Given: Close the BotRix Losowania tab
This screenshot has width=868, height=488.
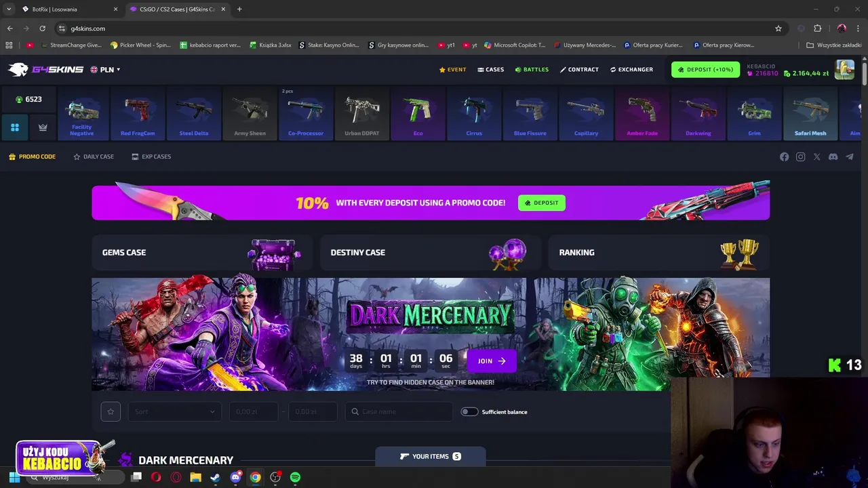Looking at the screenshot, I should click(x=115, y=9).
